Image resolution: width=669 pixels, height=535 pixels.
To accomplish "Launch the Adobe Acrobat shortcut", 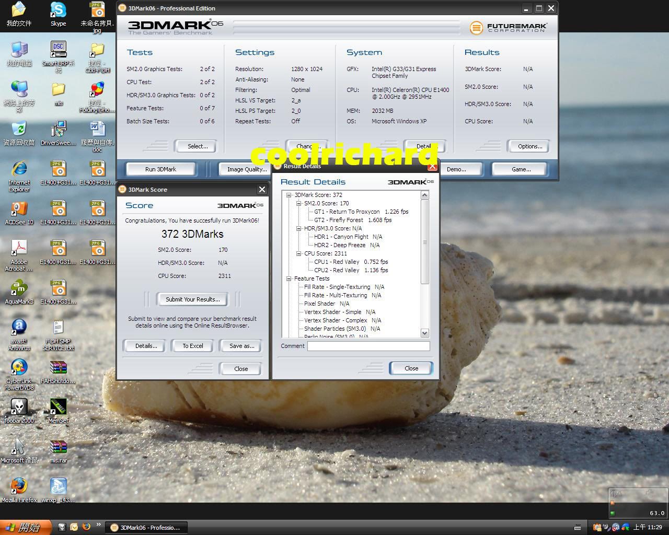I will click(19, 255).
